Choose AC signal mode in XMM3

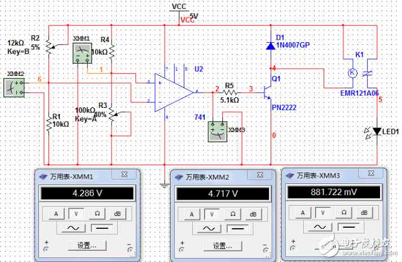320,227
